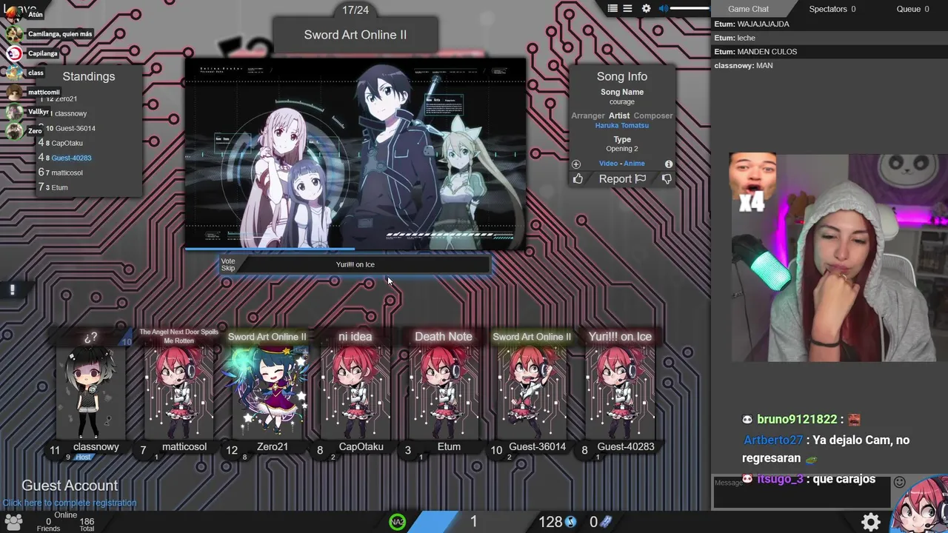The width and height of the screenshot is (948, 533).
Task: Open the hamburger menu icon in top bar
Action: [627, 9]
